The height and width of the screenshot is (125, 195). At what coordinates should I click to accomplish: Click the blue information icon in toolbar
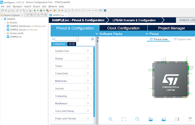[x=105, y=10]
